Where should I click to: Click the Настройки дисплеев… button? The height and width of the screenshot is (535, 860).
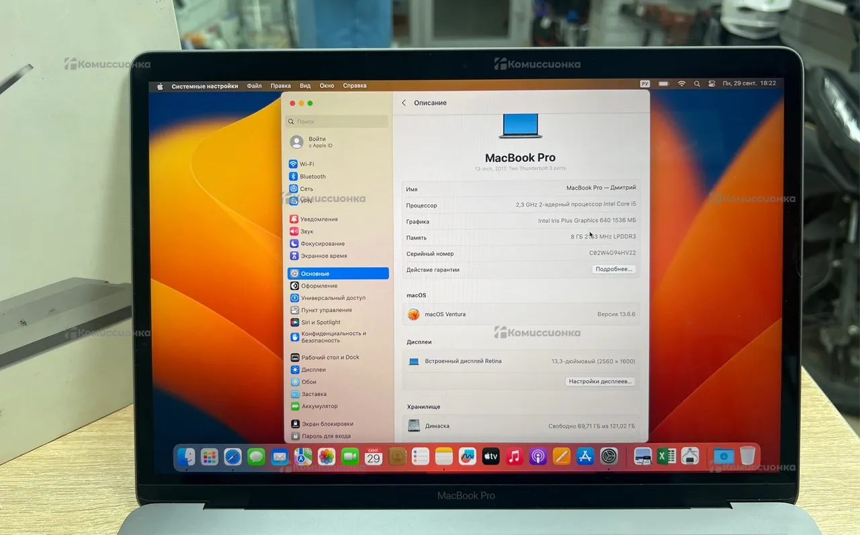tap(600, 381)
